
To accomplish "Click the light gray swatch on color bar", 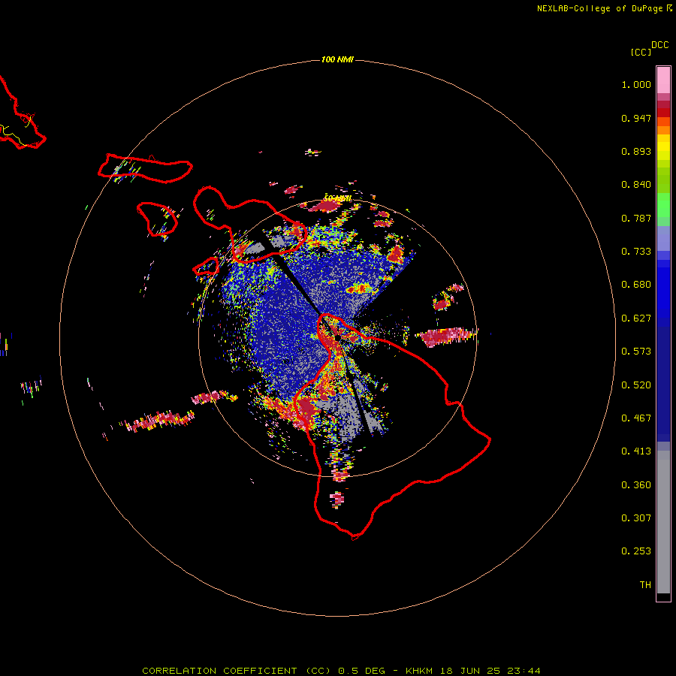I will [x=663, y=522].
